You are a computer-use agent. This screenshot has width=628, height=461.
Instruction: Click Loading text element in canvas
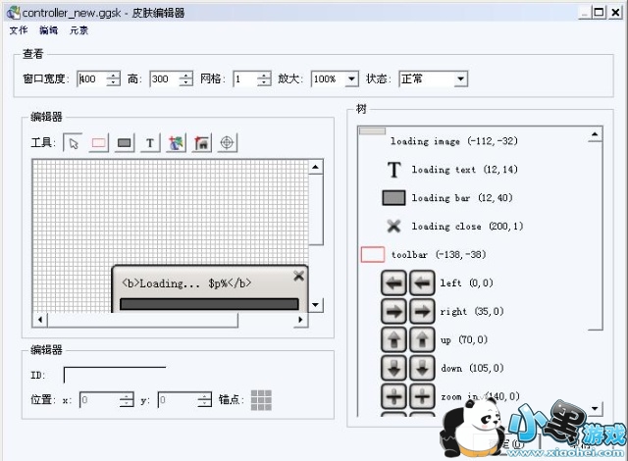186,282
